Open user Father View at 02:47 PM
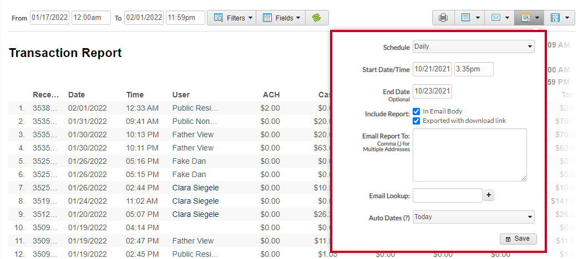This screenshot has height=259, width=583. click(x=193, y=241)
